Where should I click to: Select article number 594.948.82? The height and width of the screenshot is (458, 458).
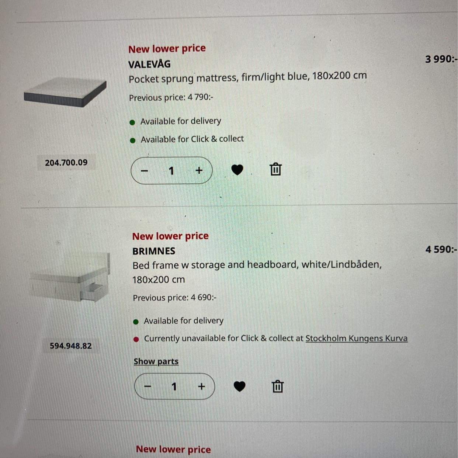click(x=71, y=346)
